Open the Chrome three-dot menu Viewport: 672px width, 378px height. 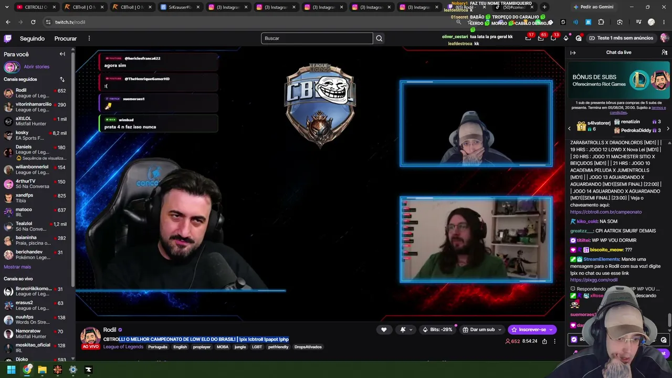click(x=664, y=22)
